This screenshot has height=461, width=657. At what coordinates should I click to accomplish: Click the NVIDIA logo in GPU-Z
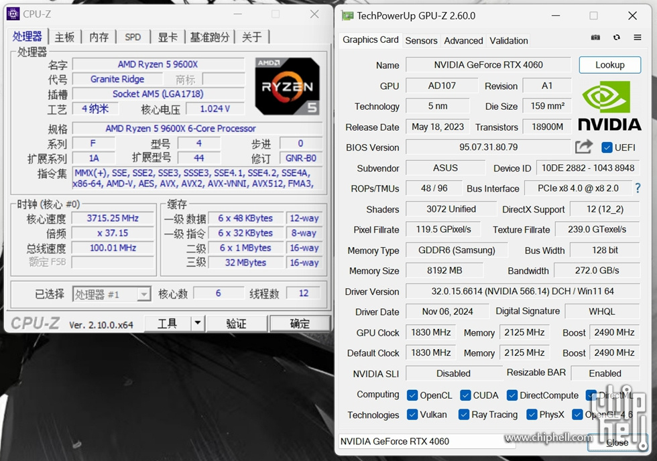pos(609,107)
